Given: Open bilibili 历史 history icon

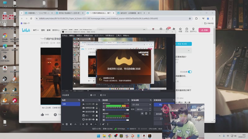Looking at the screenshot, I should 187,30.
